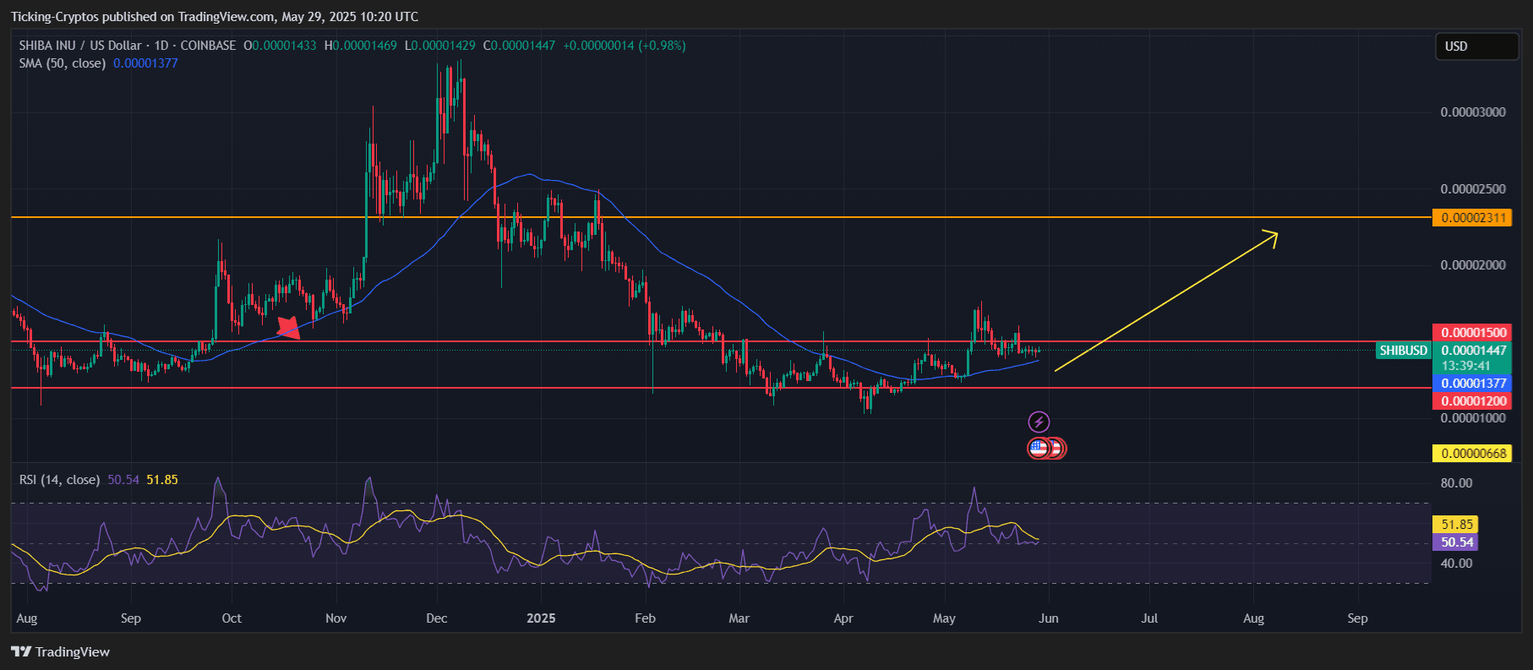Click the red 0.00001200 price label
The height and width of the screenshot is (670, 1533).
(1472, 401)
